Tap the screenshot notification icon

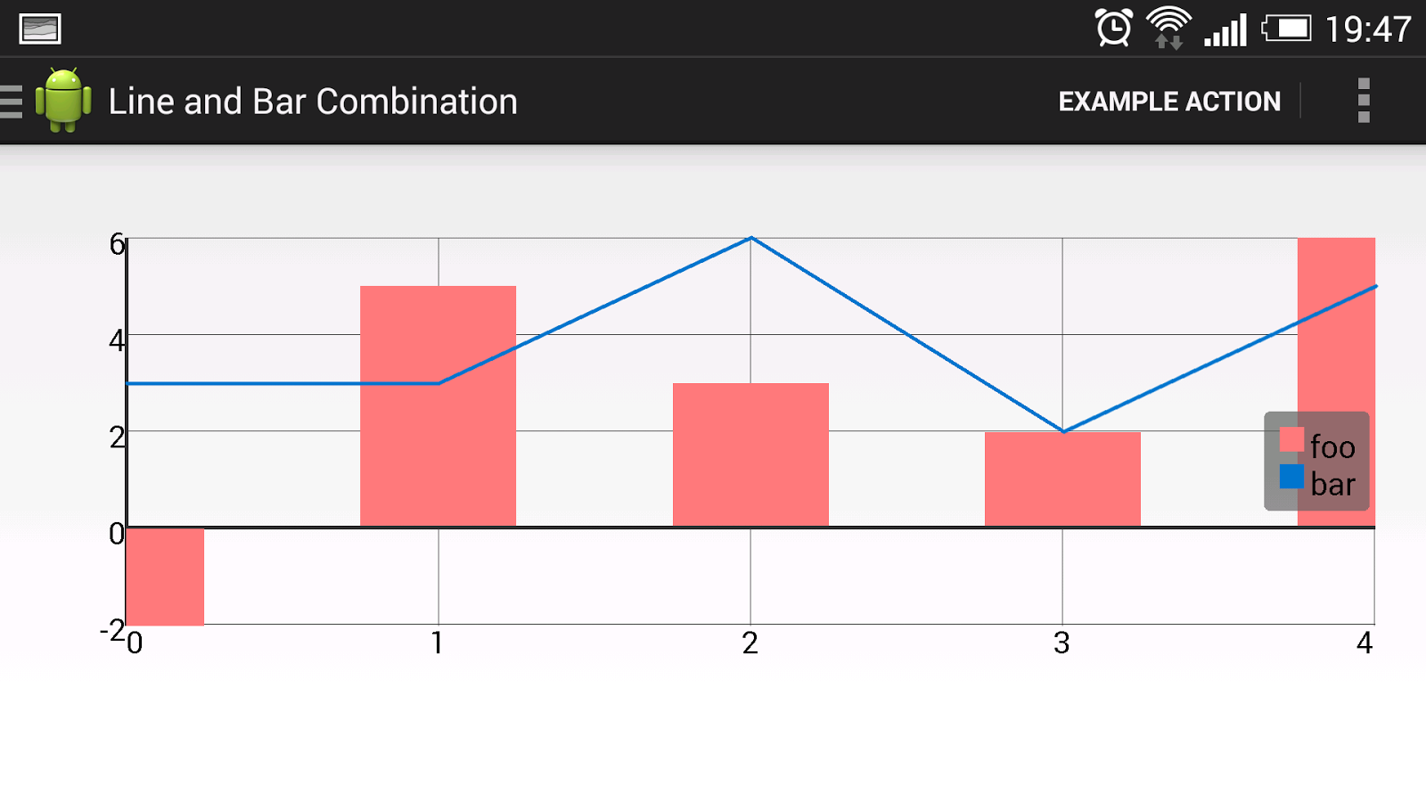click(40, 29)
